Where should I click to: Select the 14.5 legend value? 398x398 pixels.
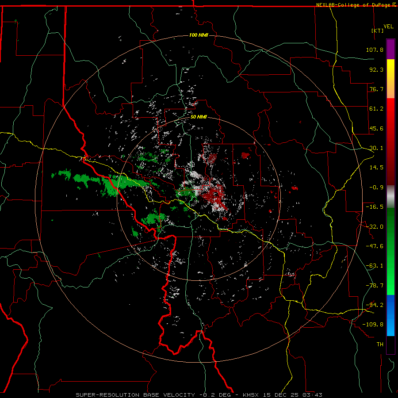[x=376, y=168]
